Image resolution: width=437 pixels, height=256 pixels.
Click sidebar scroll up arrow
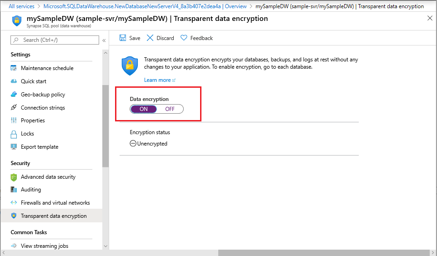click(x=105, y=53)
